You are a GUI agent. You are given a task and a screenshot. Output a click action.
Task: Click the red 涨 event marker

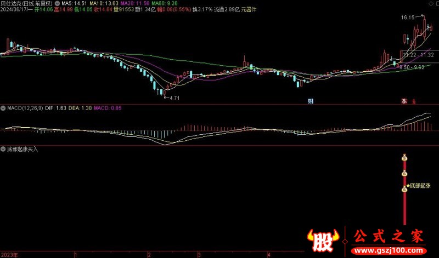pos(404,101)
